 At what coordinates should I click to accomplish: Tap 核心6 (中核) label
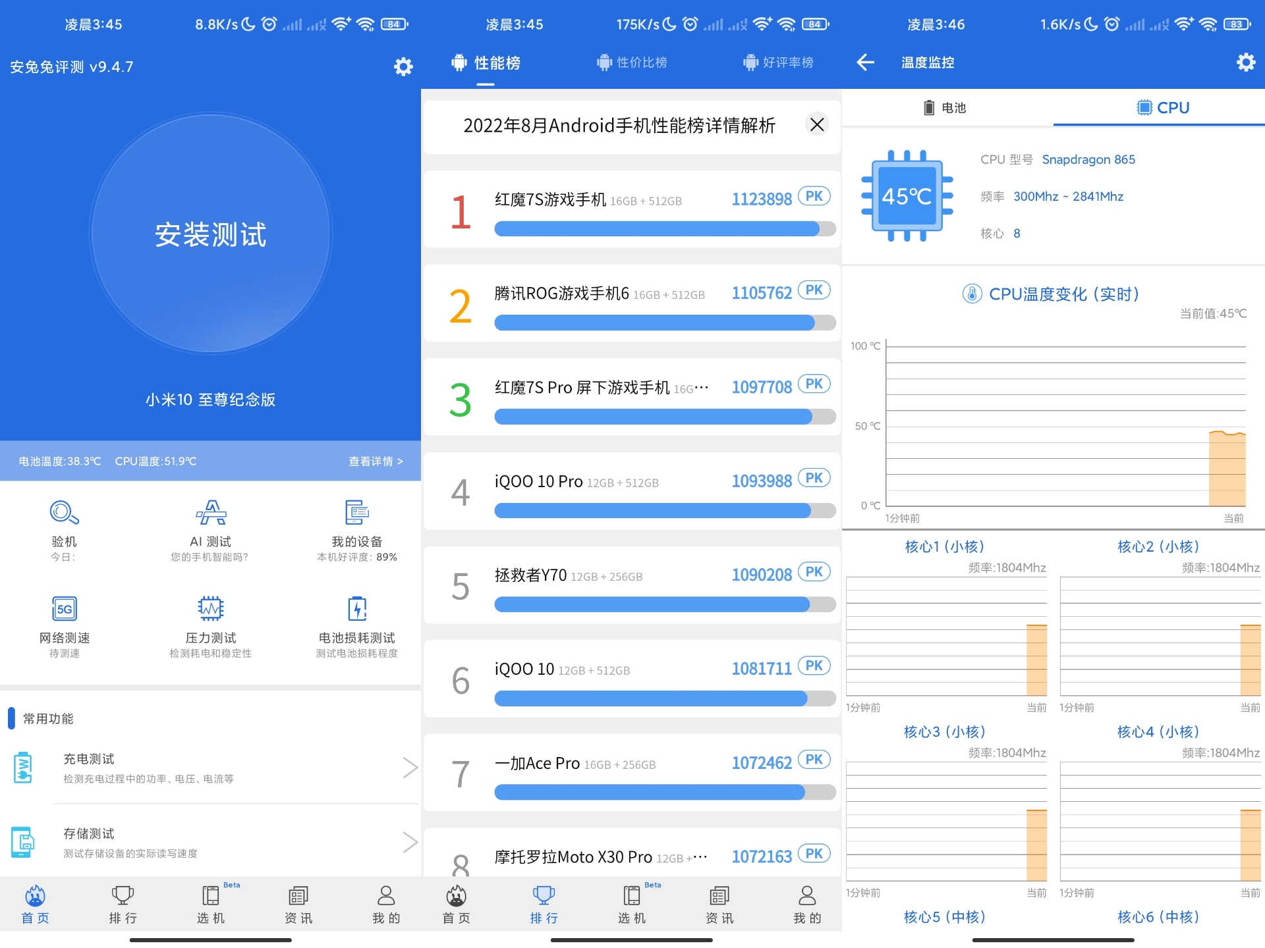click(x=1158, y=916)
